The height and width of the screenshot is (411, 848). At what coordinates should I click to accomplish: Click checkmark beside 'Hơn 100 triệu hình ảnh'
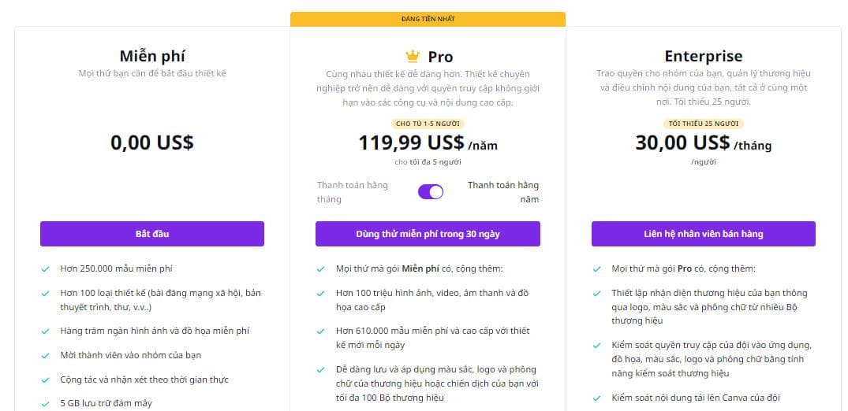point(321,294)
